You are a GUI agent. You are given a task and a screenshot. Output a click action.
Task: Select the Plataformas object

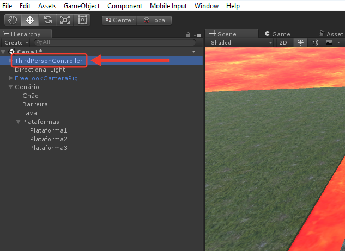pos(41,122)
